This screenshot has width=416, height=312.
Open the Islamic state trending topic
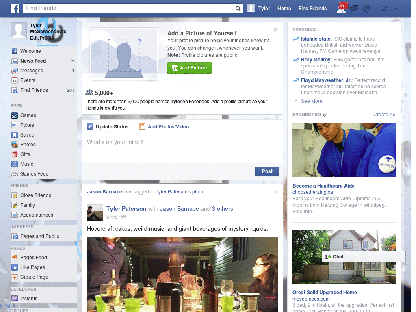315,39
